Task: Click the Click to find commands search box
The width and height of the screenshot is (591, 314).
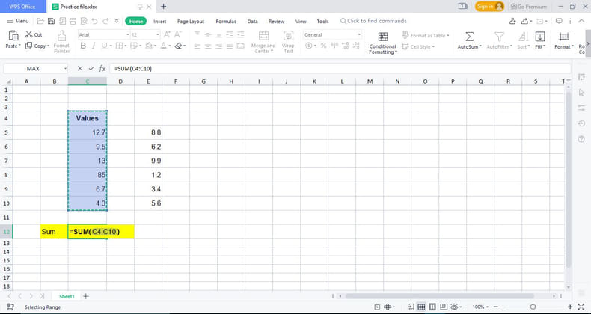Action: coord(373,21)
